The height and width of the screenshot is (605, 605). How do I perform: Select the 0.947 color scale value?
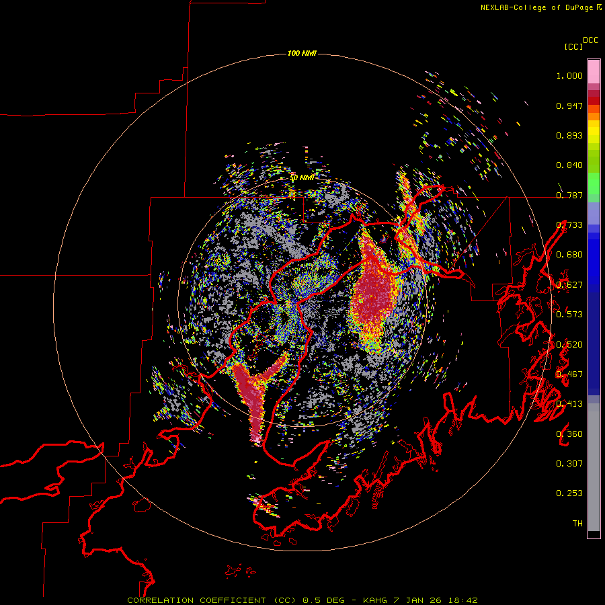tap(569, 106)
